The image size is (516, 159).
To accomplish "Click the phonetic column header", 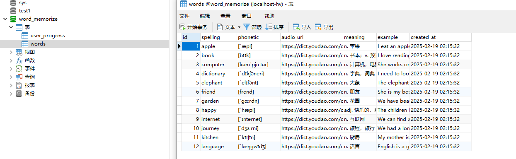I will 259,37.
